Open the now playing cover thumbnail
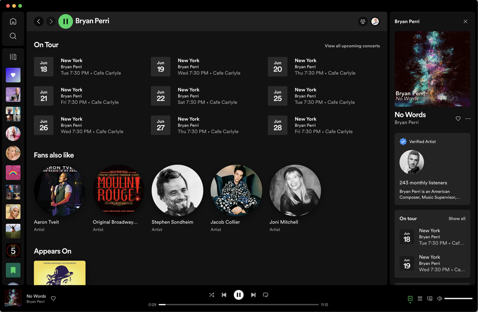The width and height of the screenshot is (478, 312). (x=13, y=298)
